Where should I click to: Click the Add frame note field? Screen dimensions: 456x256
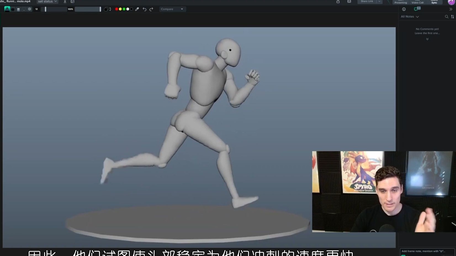[x=427, y=251]
